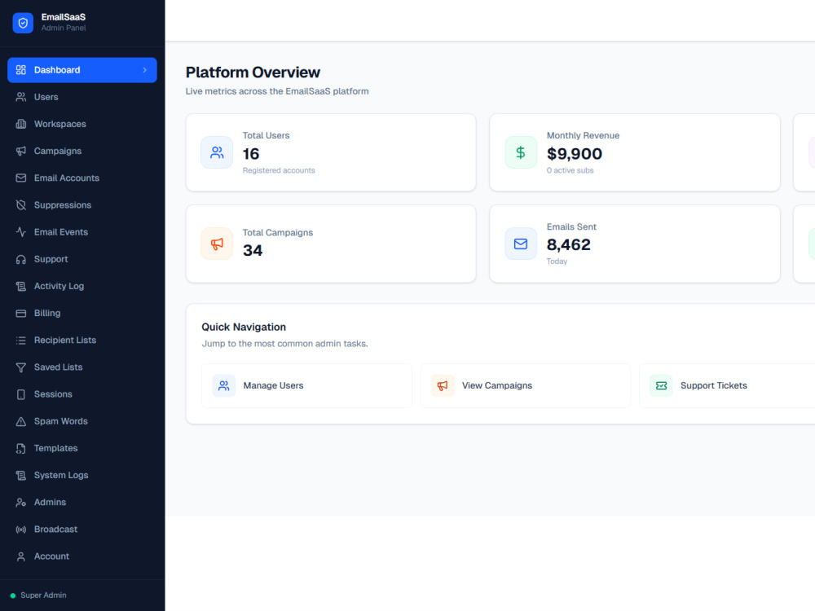Open Recipient Lists

(x=82, y=340)
